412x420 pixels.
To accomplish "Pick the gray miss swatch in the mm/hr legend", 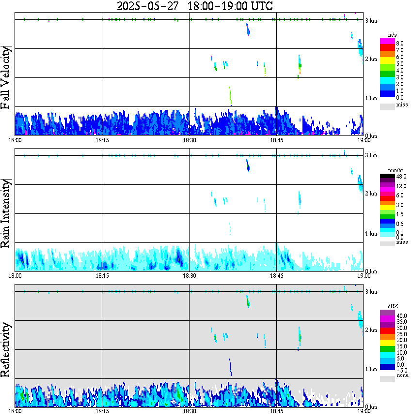I will click(387, 244).
